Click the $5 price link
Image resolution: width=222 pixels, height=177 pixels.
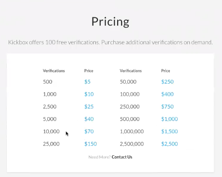pos(87,81)
